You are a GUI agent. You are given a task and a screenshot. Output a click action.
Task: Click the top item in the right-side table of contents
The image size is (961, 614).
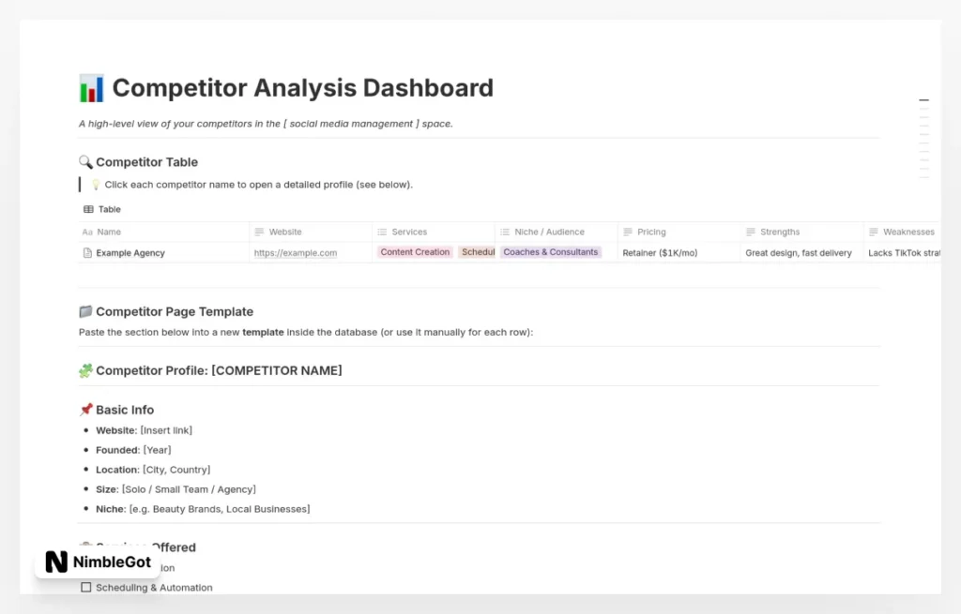tap(924, 99)
